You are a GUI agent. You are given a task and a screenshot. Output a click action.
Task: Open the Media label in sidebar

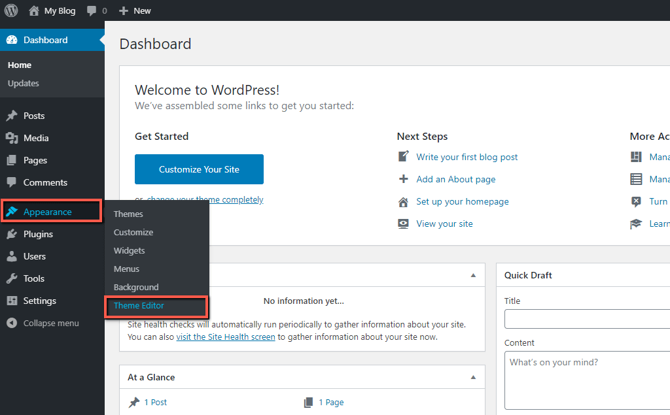click(x=36, y=138)
